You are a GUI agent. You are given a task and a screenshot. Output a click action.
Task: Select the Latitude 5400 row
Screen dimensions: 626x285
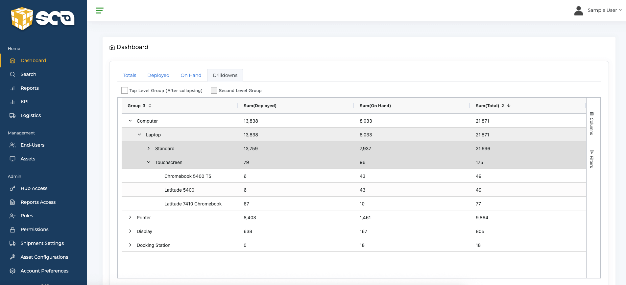pyautogui.click(x=354, y=190)
